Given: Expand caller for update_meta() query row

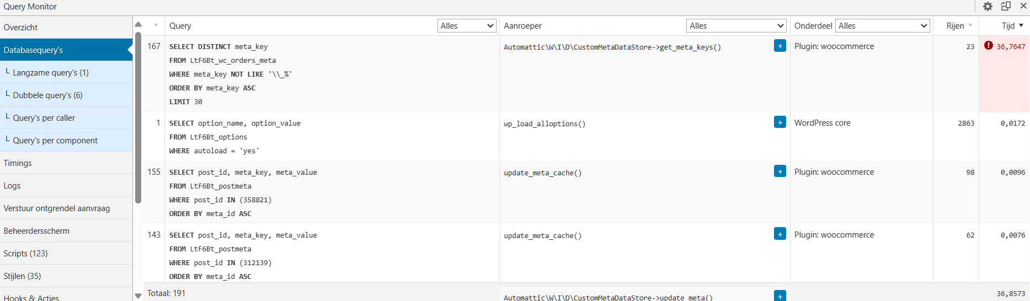Looking at the screenshot, I should click(780, 295).
